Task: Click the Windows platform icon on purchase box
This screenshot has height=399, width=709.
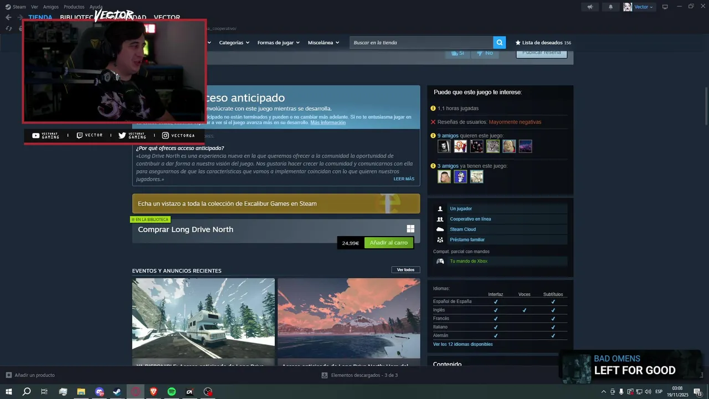Action: tap(410, 229)
